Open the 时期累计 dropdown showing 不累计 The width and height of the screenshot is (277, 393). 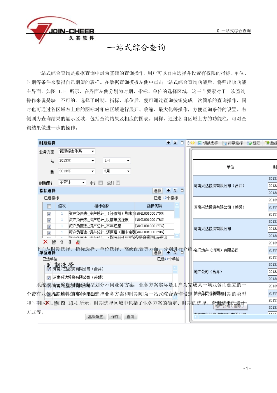coord(72,182)
